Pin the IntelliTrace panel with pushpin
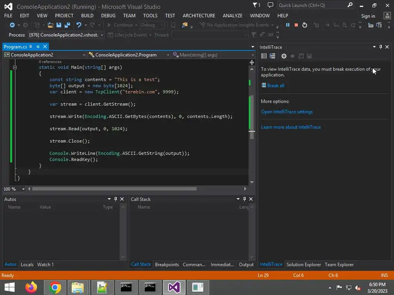 [x=381, y=47]
